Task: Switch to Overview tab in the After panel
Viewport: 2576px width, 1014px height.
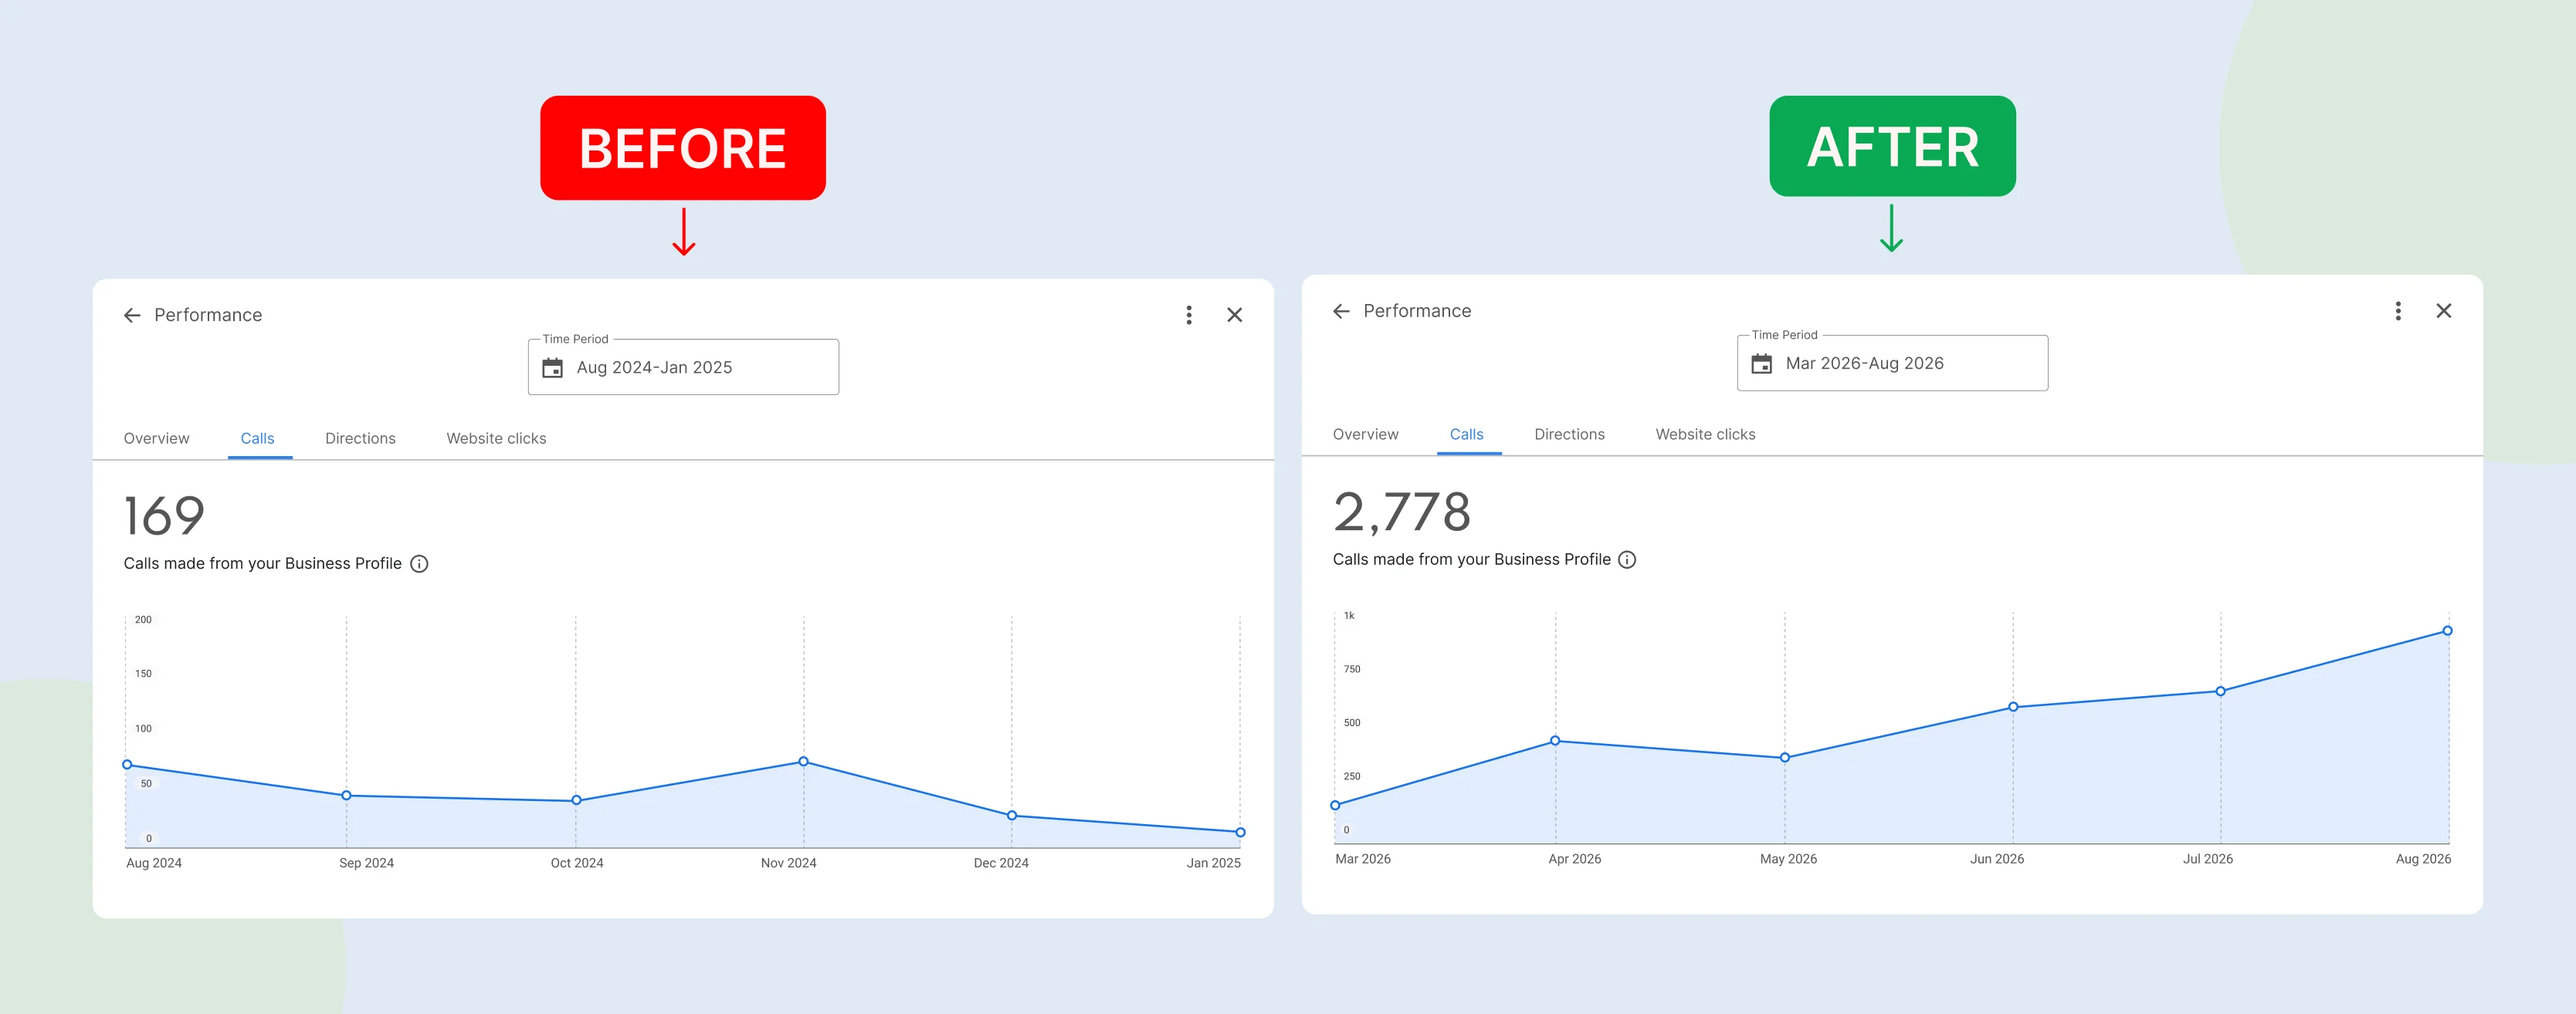Action: pos(1366,434)
